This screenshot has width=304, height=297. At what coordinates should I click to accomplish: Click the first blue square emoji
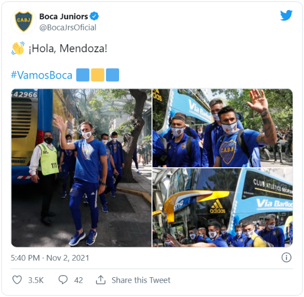click(83, 75)
